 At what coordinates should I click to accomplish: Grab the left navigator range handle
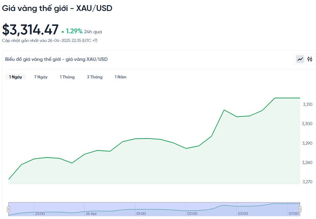click(x=9, y=209)
